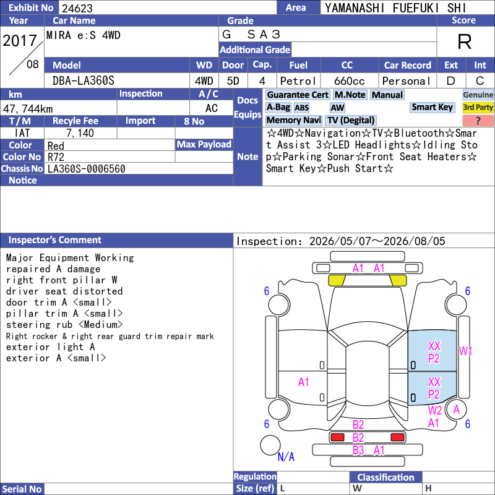Click model code DBA-LA360S
Image resolution: width=495 pixels, height=495 pixels.
click(x=84, y=81)
